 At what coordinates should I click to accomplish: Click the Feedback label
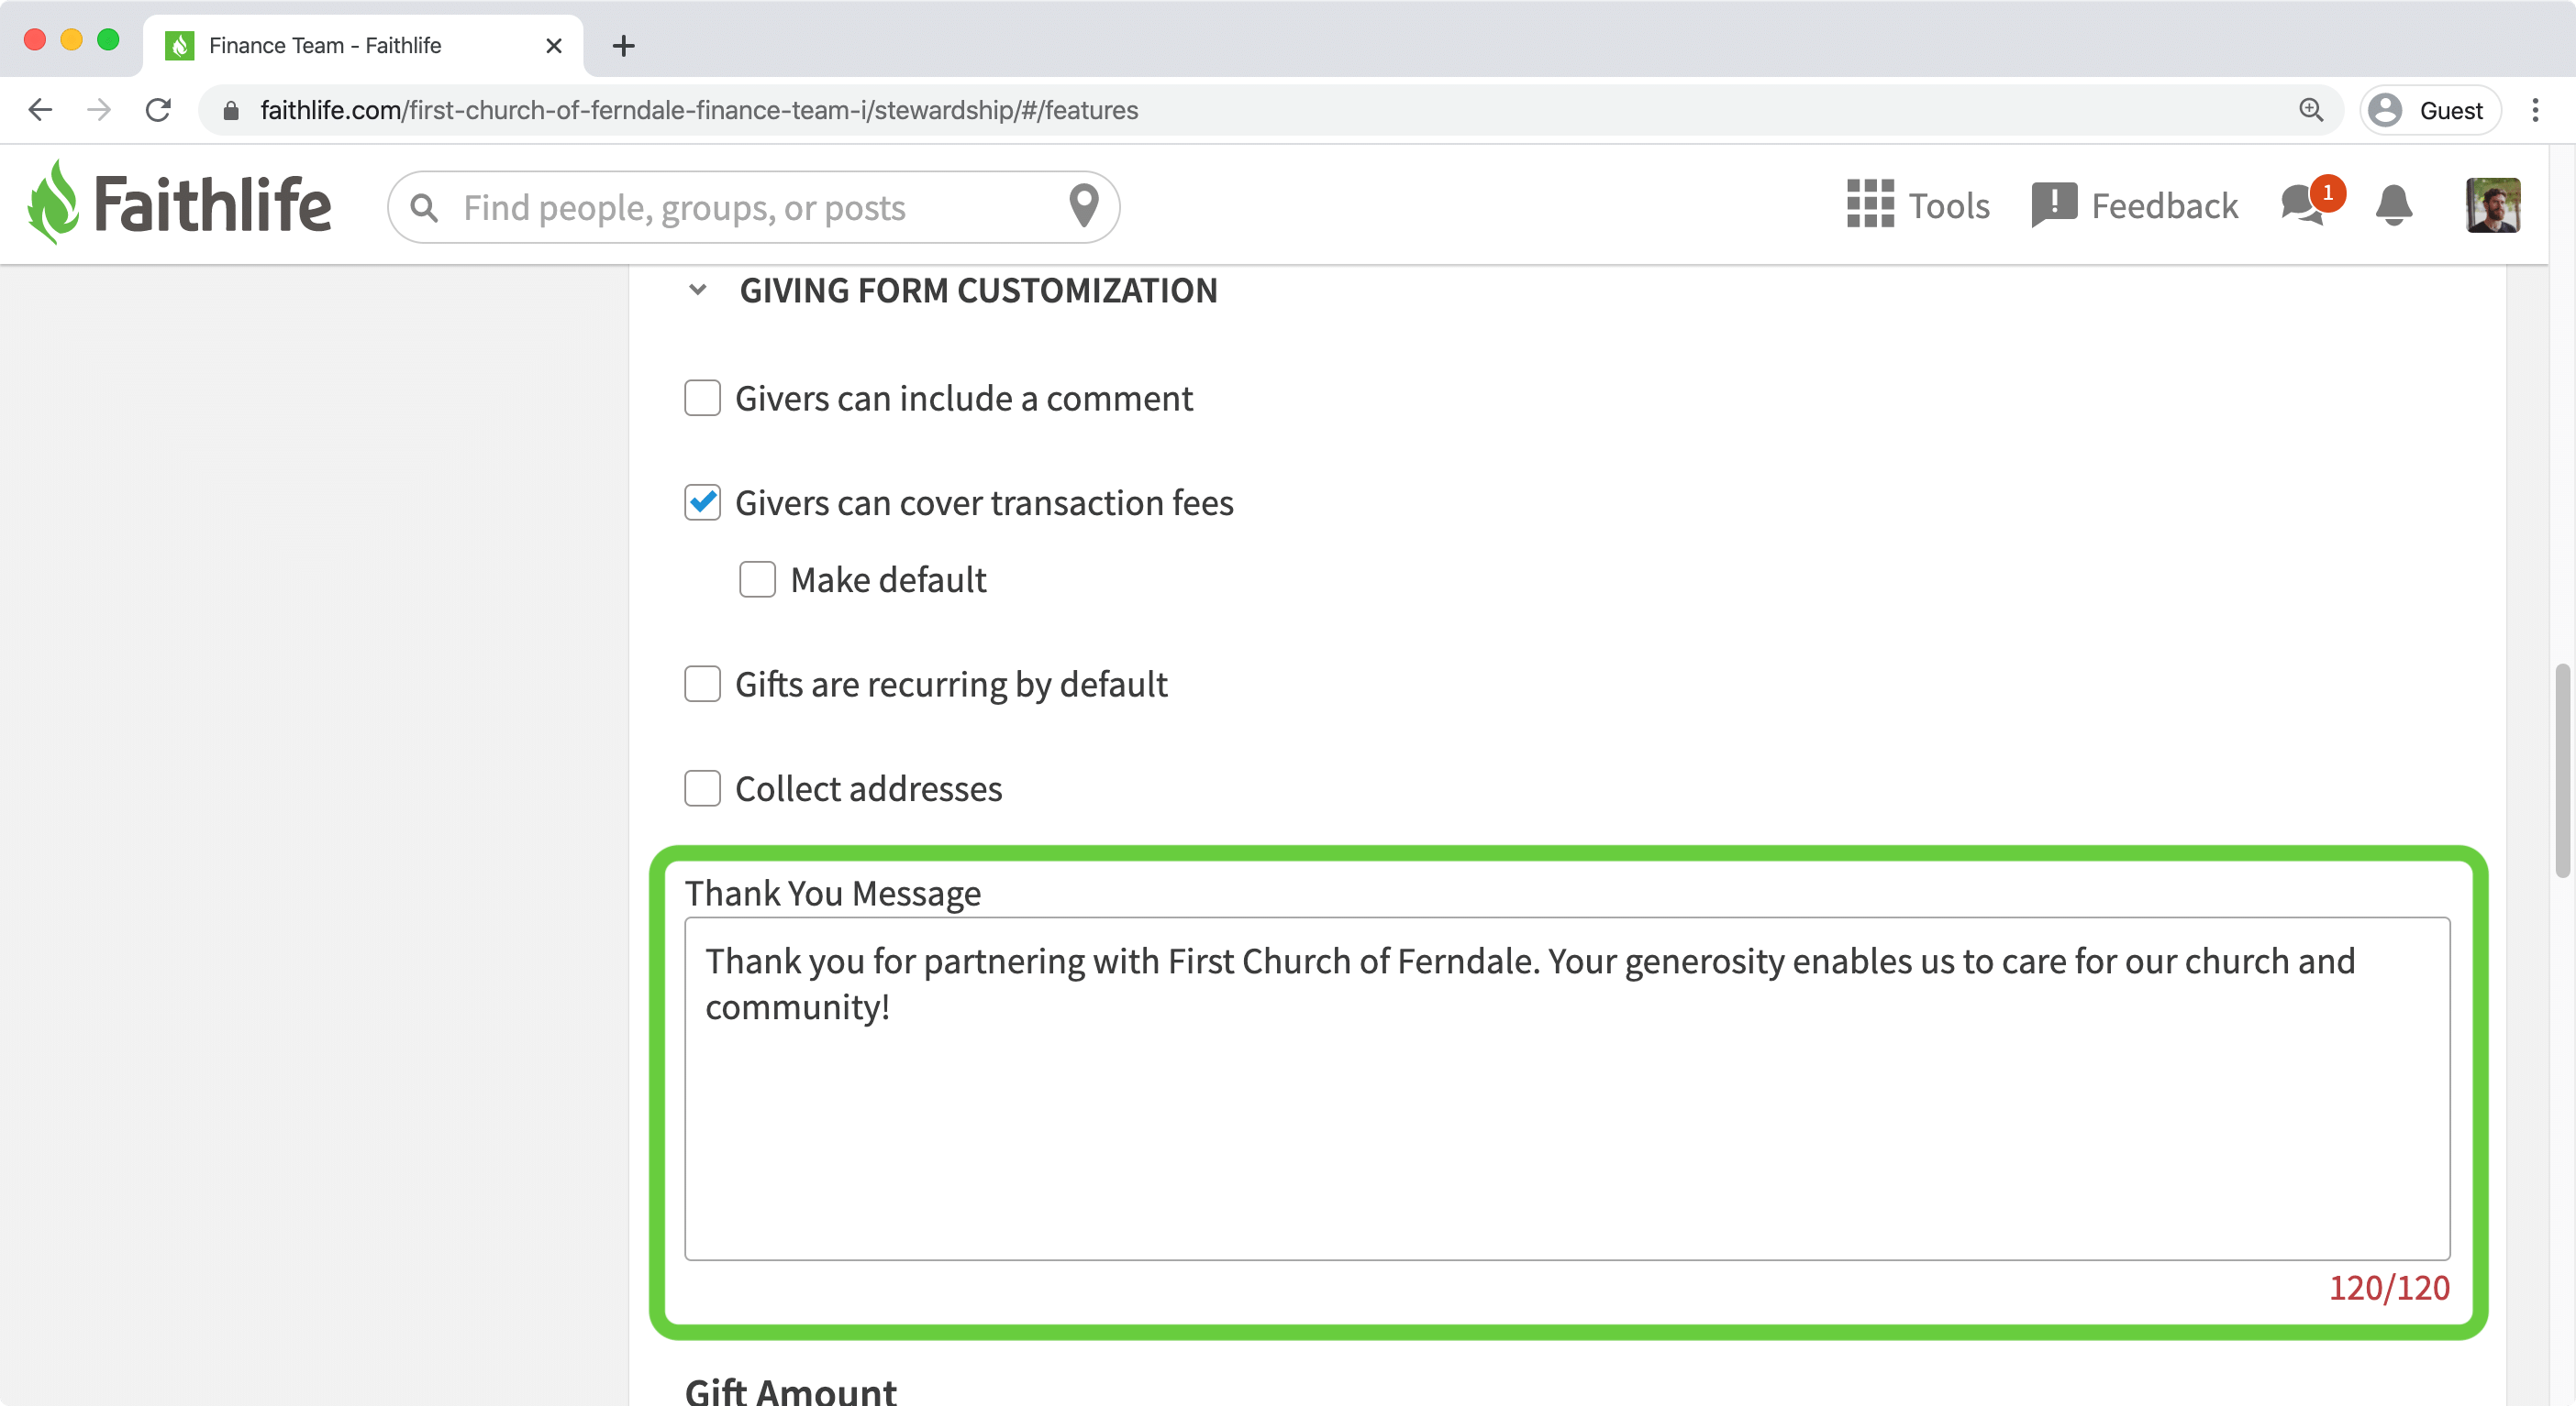click(2164, 205)
